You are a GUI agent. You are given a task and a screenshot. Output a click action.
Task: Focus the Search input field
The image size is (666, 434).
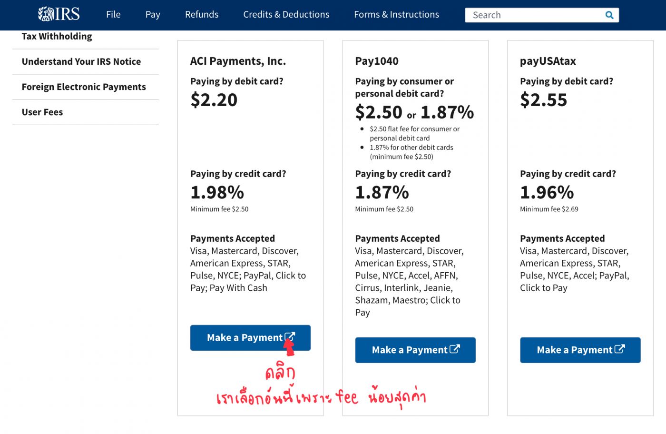(x=533, y=15)
